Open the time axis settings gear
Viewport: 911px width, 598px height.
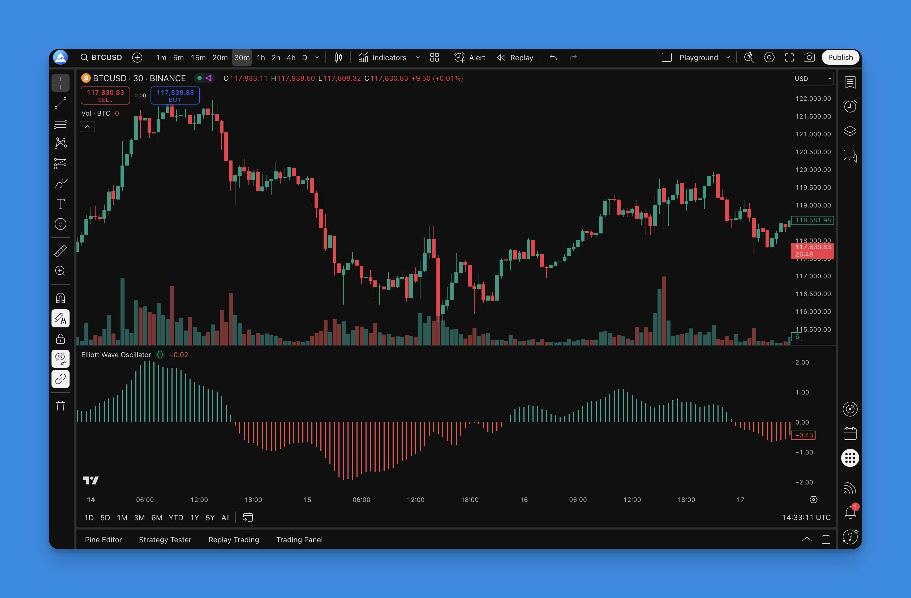click(x=813, y=500)
